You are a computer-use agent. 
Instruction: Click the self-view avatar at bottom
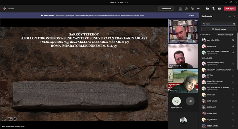183,120
